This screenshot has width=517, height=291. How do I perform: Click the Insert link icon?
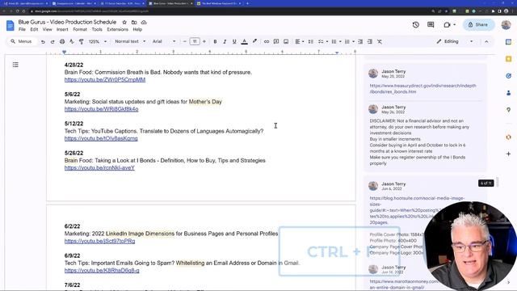pos(266,41)
